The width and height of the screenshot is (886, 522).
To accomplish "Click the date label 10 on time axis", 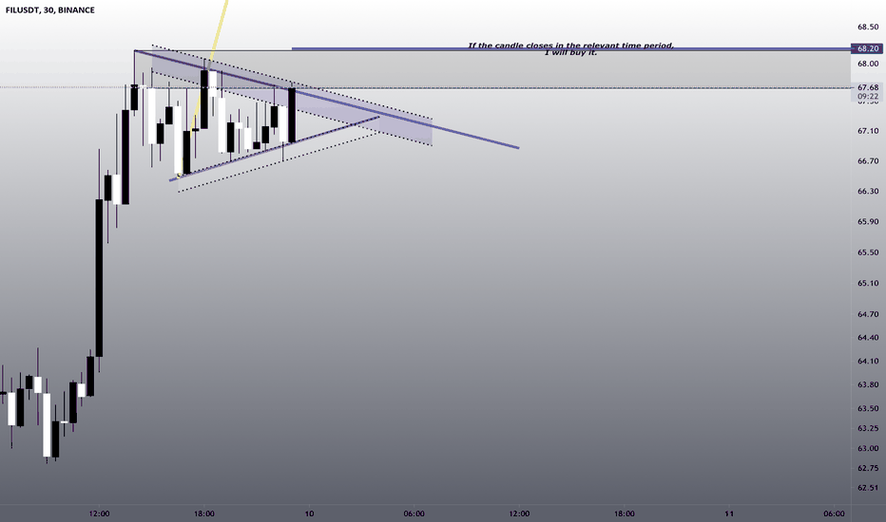I will [x=309, y=513].
